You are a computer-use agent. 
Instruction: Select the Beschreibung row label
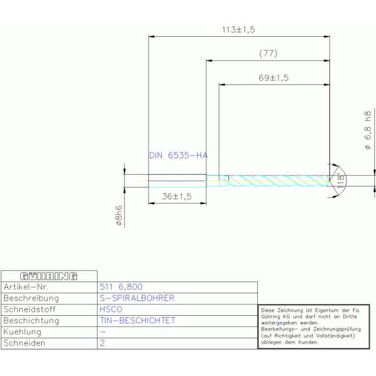click(31, 298)
